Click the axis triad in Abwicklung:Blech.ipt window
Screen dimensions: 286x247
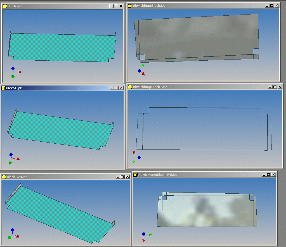click(x=141, y=70)
